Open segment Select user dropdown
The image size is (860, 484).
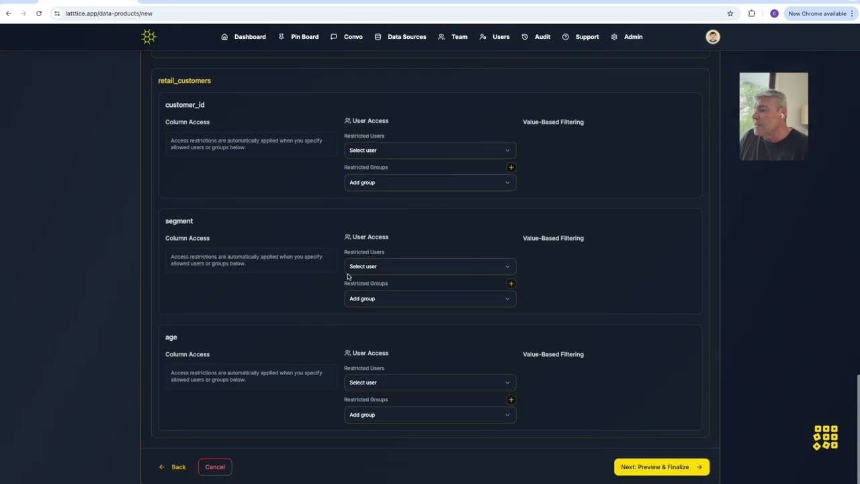click(430, 267)
